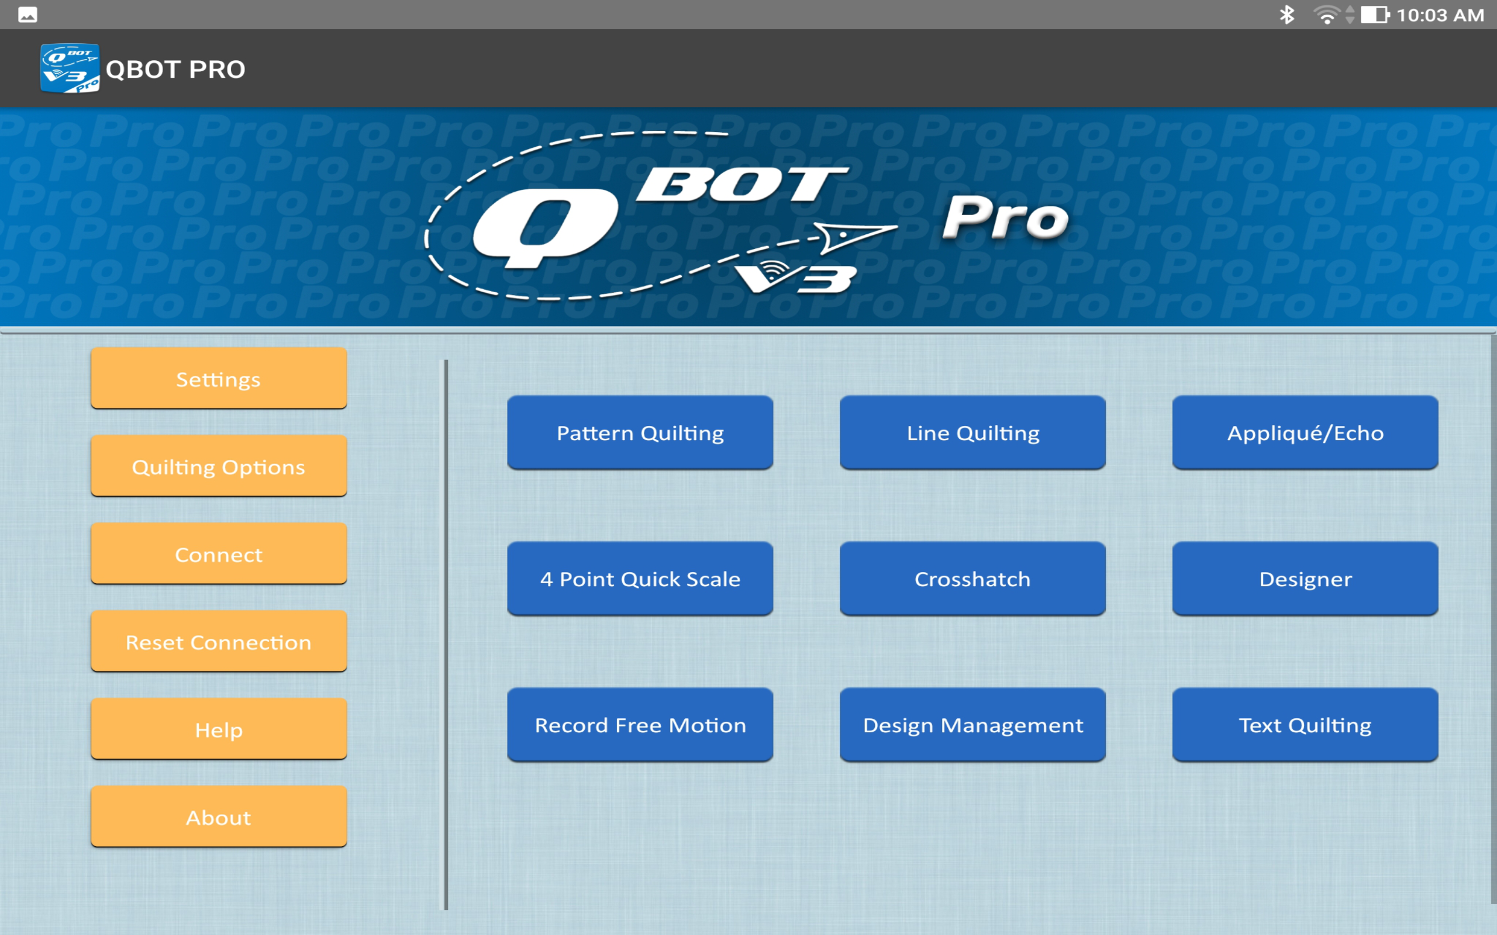Start Line Quilting
The width and height of the screenshot is (1497, 935).
click(x=972, y=432)
